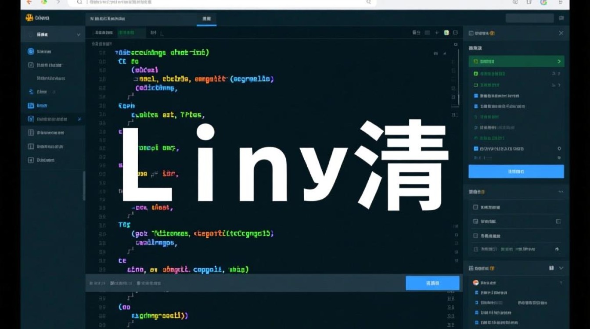Expand the green highlighted row's right arrow
590x329 pixels.
point(559,61)
